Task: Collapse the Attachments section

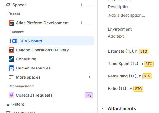Action: [103, 109]
